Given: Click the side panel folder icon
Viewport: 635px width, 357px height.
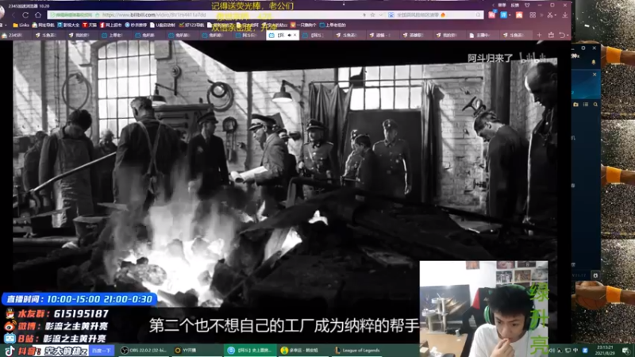Looking at the screenshot, I should (576, 105).
